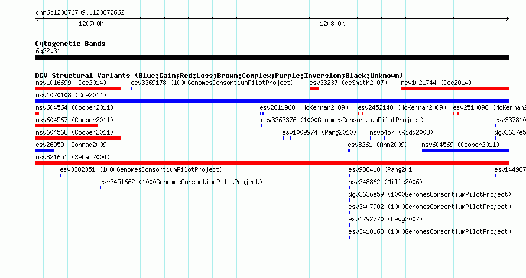Click nsv604567 (Cooper2011) label
526x278 pixels.
[x=74, y=120]
